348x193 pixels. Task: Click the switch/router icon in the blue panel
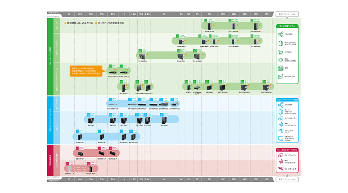[x=281, y=119]
